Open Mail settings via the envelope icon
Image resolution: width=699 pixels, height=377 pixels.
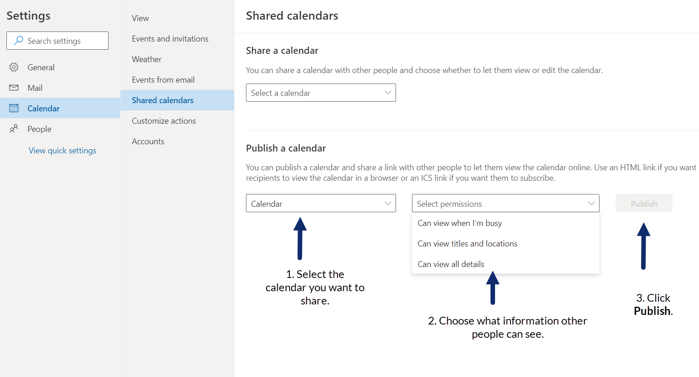point(14,88)
